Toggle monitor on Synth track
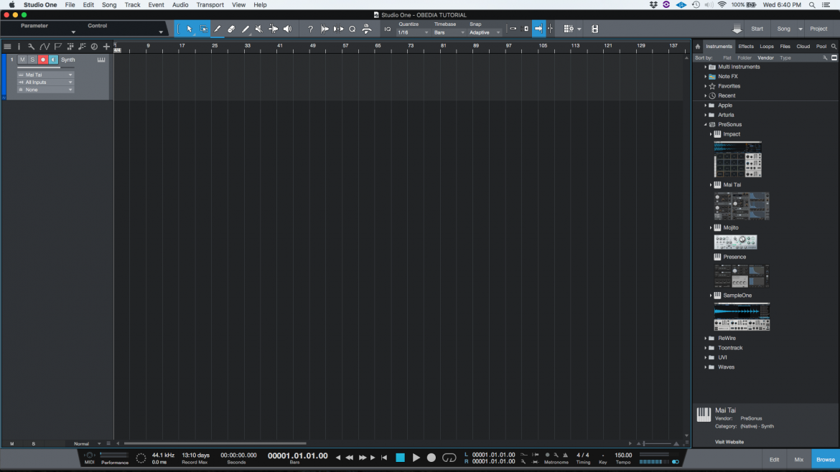The width and height of the screenshot is (840, 472). point(53,60)
